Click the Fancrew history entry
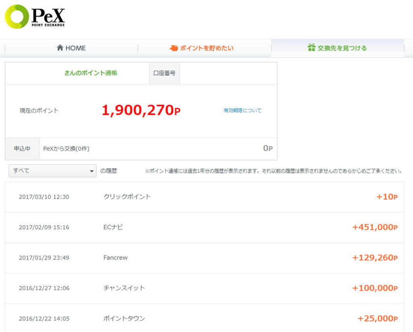This screenshot has width=413, height=332. [x=115, y=258]
